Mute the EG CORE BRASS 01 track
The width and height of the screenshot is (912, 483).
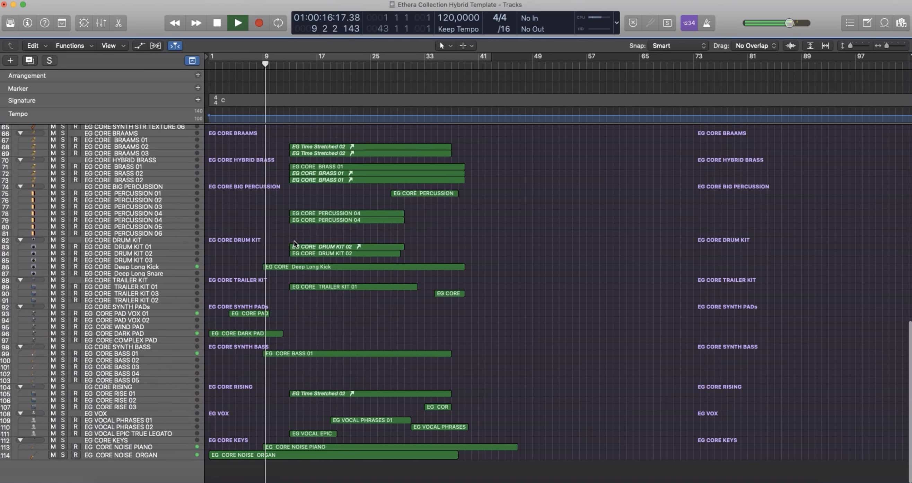53,166
